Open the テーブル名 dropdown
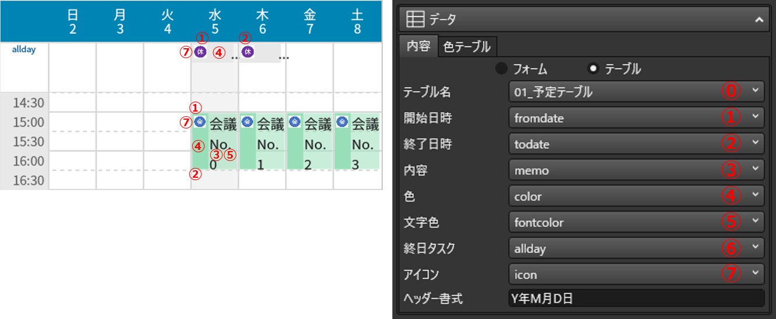 (636, 91)
